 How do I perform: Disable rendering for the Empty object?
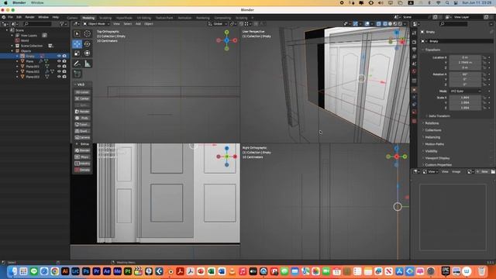(64, 56)
